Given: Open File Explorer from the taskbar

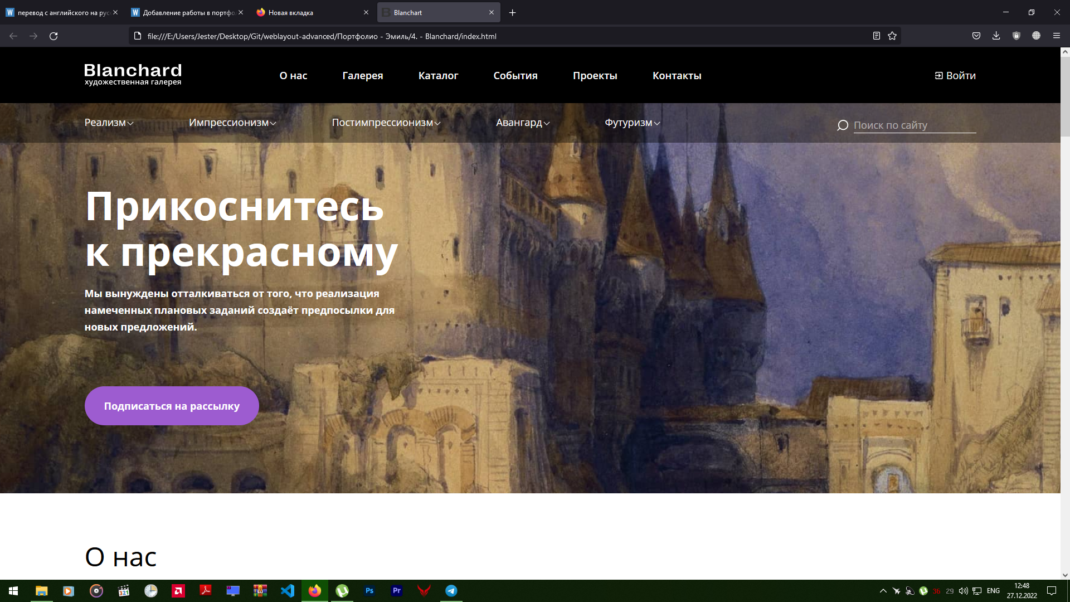Looking at the screenshot, I should tap(41, 591).
